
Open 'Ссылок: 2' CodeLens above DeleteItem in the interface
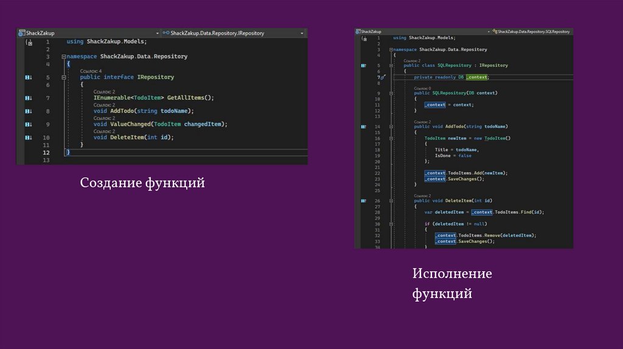click(104, 131)
